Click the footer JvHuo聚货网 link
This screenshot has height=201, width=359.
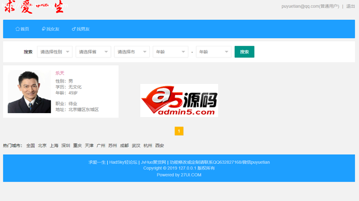click(153, 162)
